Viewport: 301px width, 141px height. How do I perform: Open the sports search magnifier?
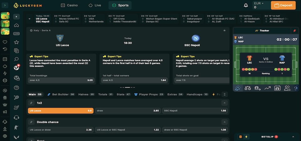(x=17, y=59)
